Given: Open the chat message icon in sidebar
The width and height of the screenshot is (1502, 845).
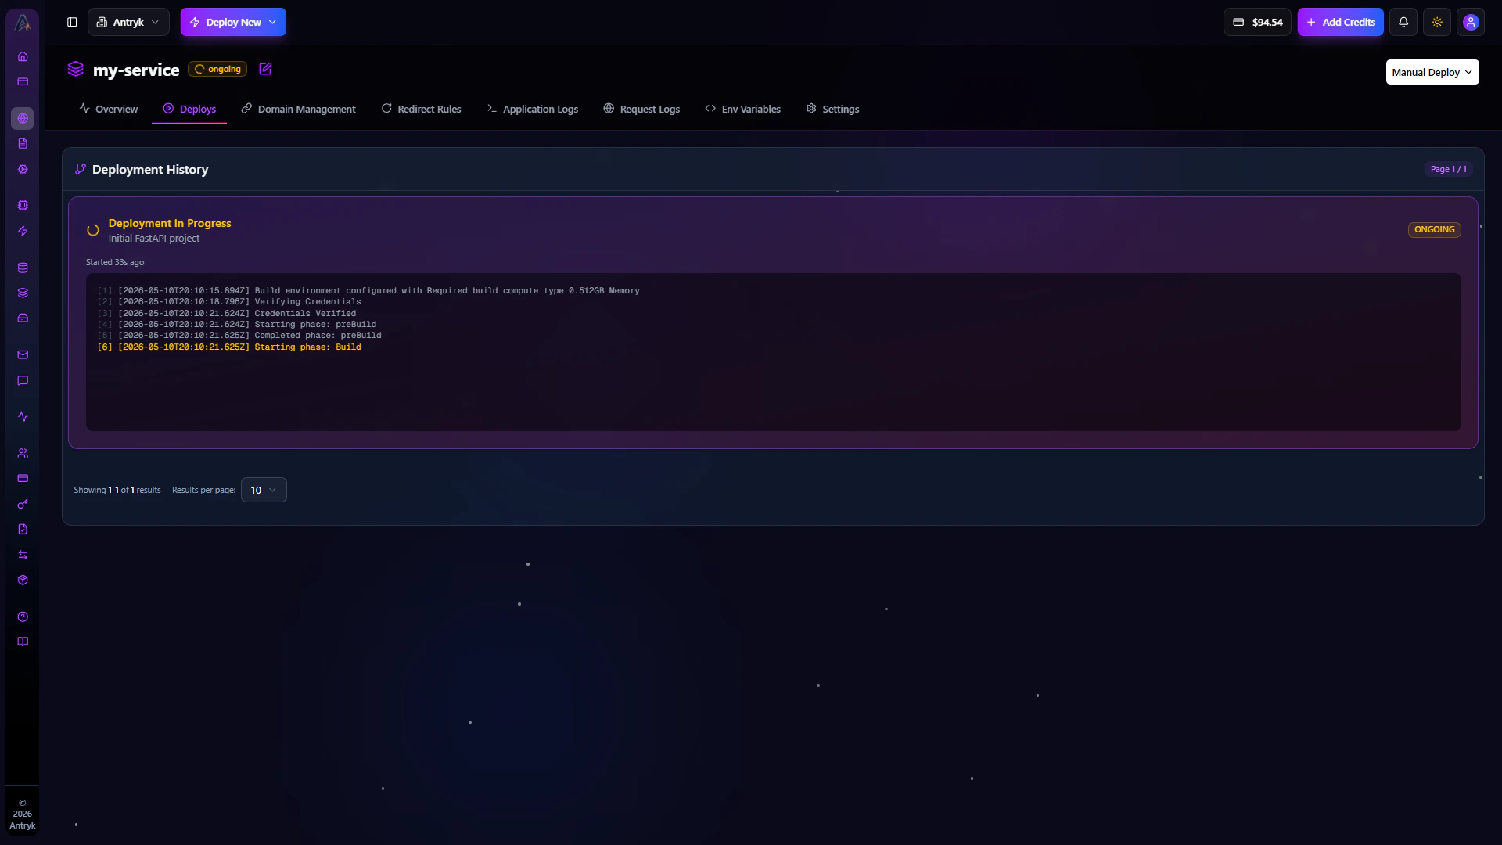Looking at the screenshot, I should point(23,380).
